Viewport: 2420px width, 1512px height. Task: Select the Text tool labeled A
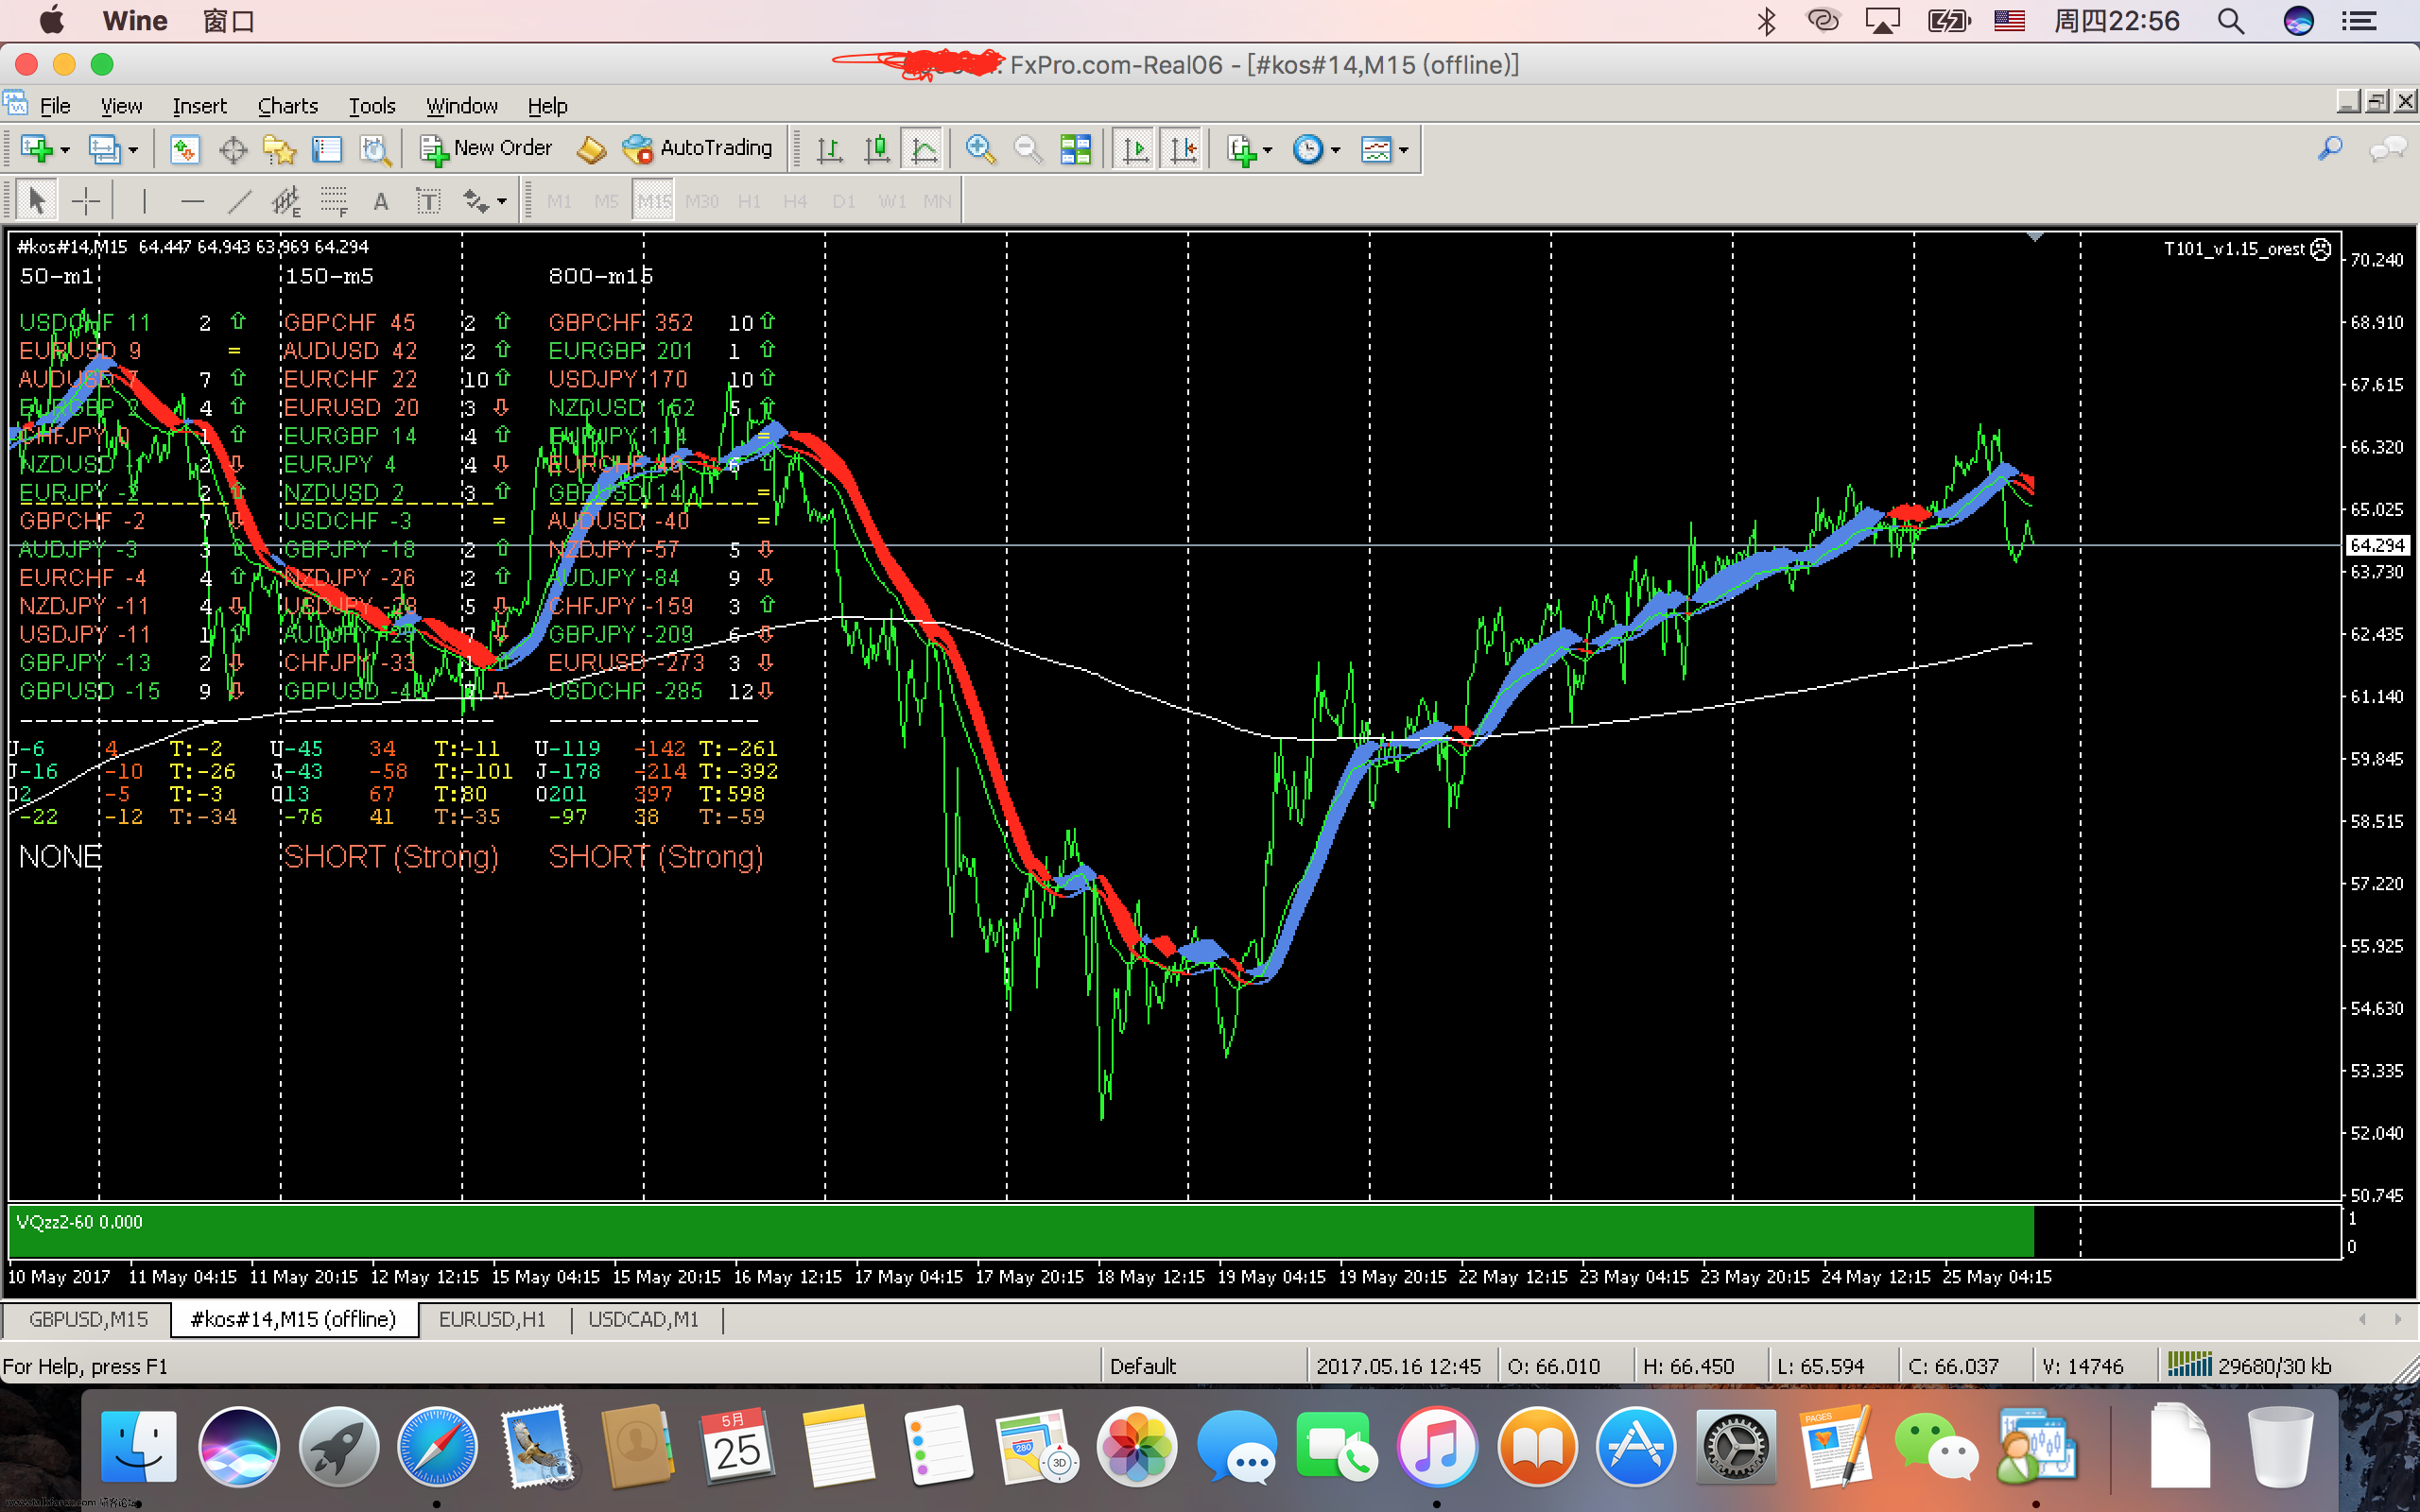click(380, 201)
